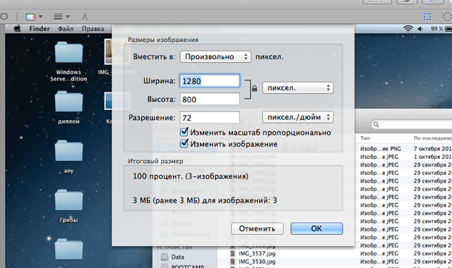Click the file icon next to IMG_3530.jpg

[x=232, y=262]
